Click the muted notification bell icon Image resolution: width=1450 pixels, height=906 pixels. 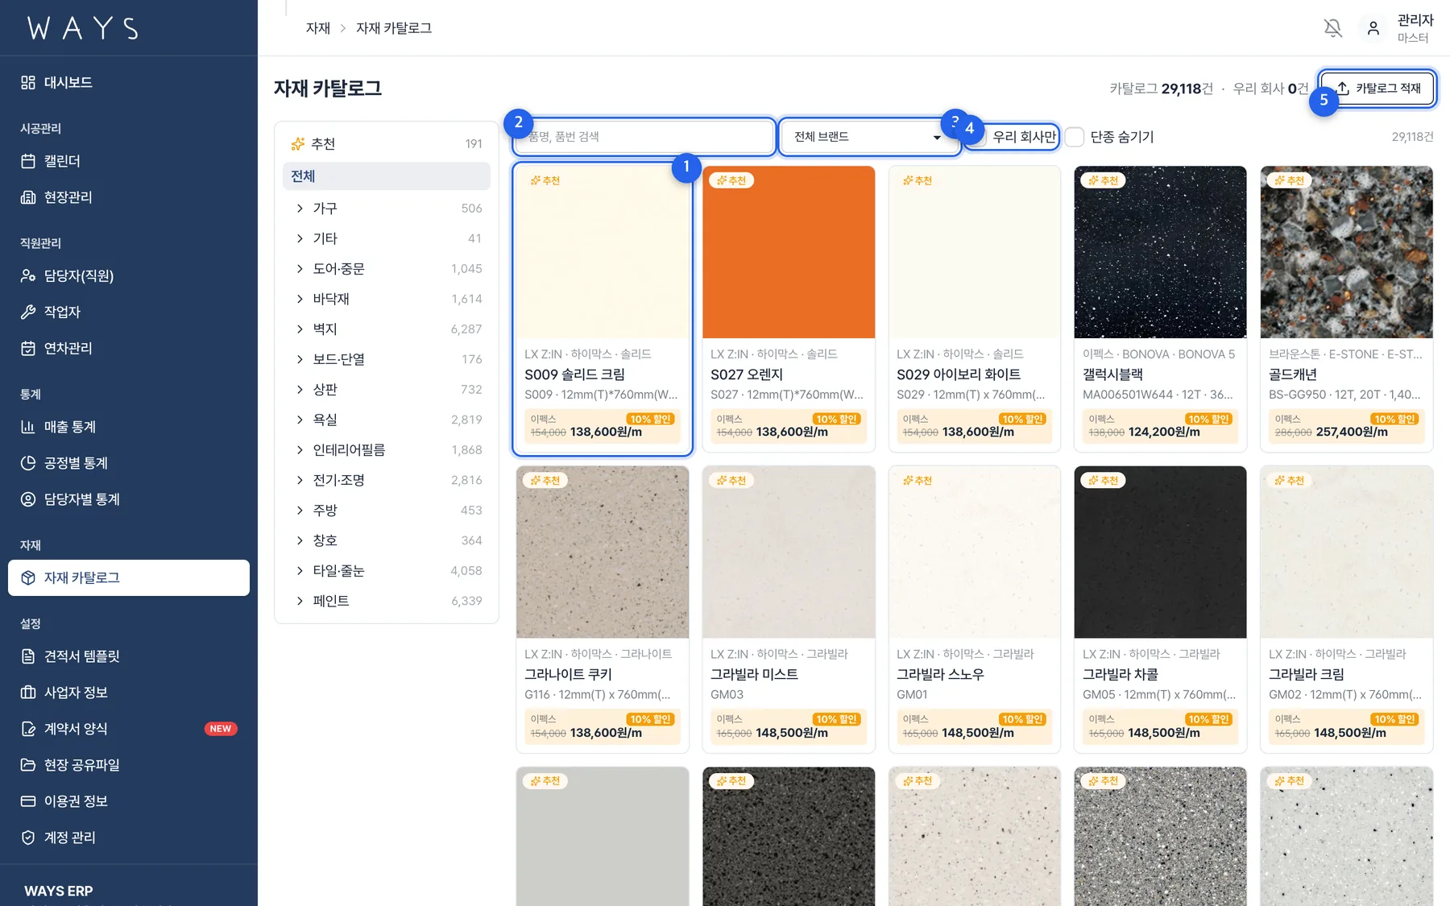[1333, 28]
